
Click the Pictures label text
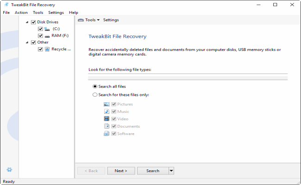coord(125,104)
